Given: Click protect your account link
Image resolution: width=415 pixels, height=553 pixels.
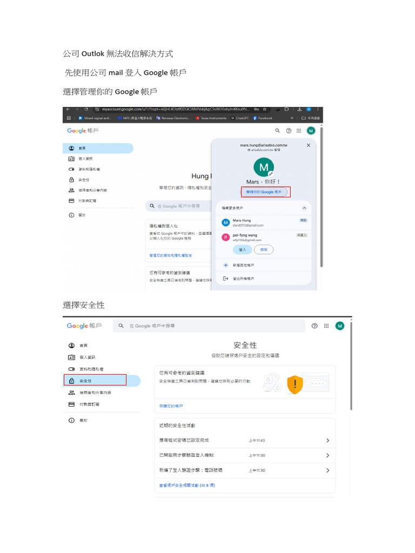Looking at the screenshot, I should pos(171,406).
